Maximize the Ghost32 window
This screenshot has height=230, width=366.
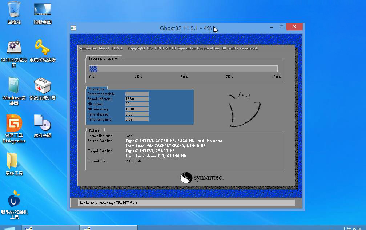tap(282, 27)
